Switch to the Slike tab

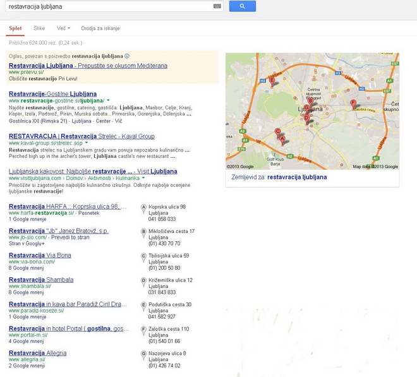point(39,28)
